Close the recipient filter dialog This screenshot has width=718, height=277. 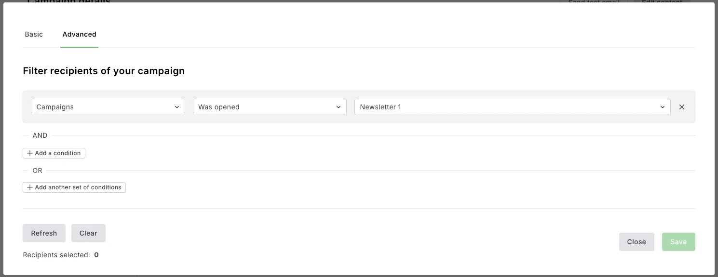point(637,242)
